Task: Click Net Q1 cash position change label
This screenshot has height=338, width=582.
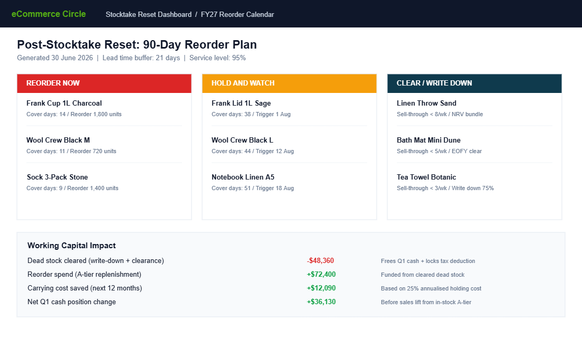Action: [71, 302]
